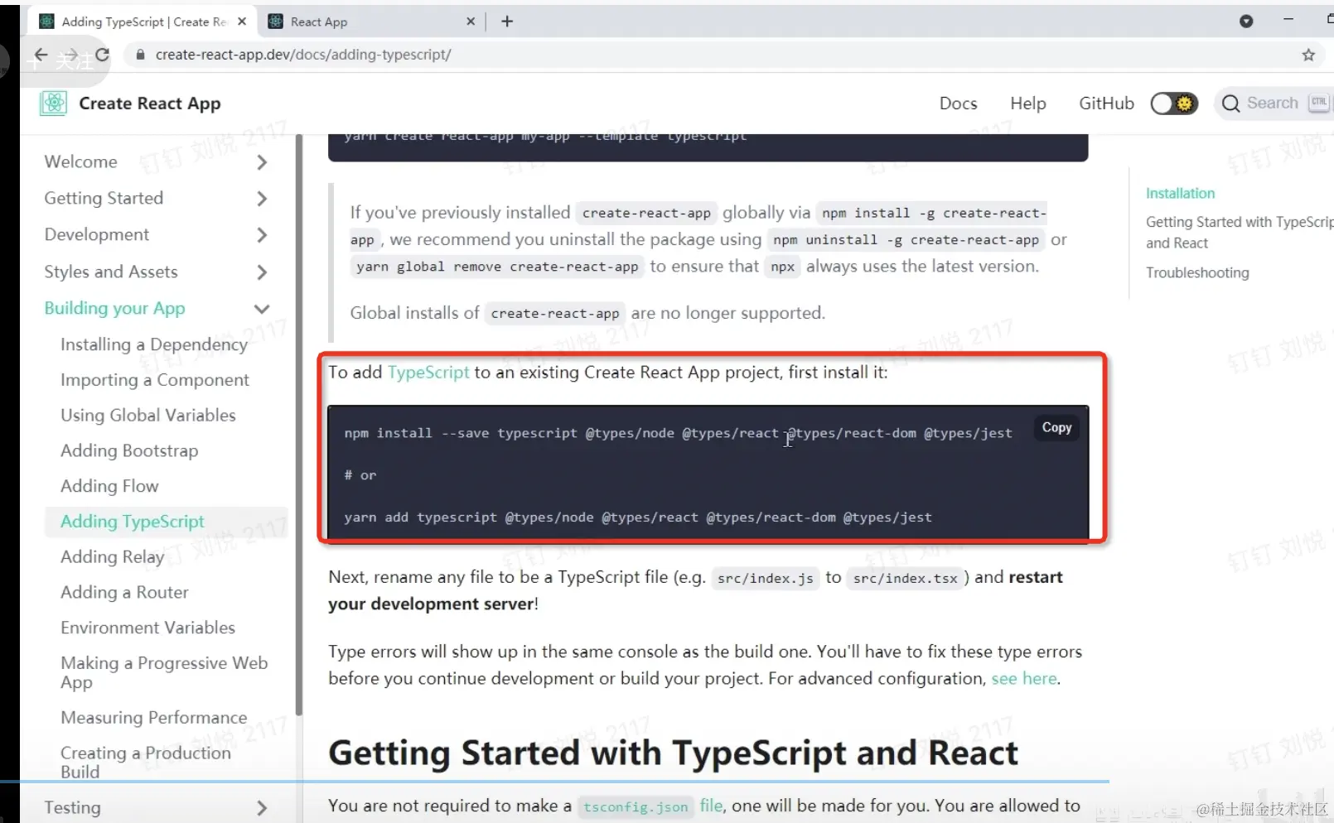This screenshot has height=823, width=1334.
Task: Click the 'src/index.tsx' inline code
Action: pyautogui.click(x=906, y=579)
